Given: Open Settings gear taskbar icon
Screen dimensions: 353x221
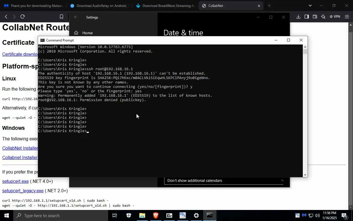Looking at the screenshot, I should tap(196, 215).
